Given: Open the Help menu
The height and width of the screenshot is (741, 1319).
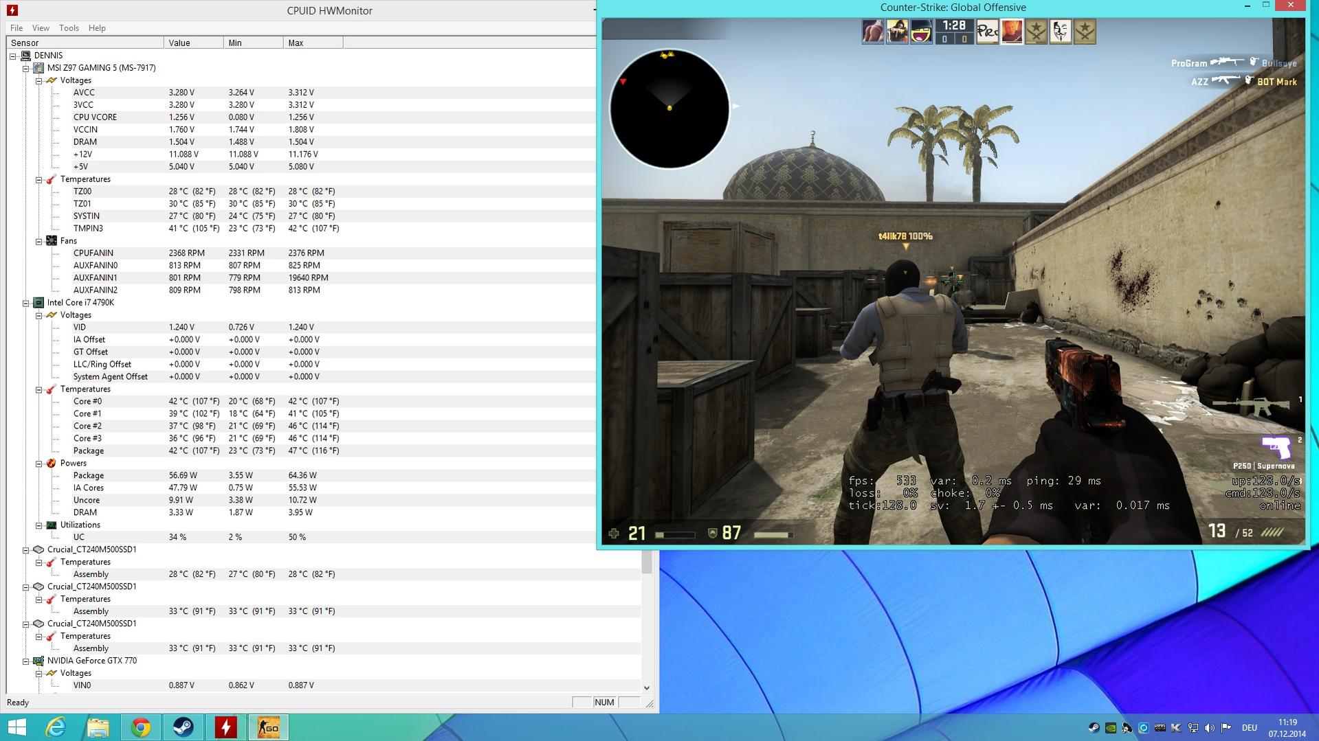Looking at the screenshot, I should pyautogui.click(x=97, y=28).
